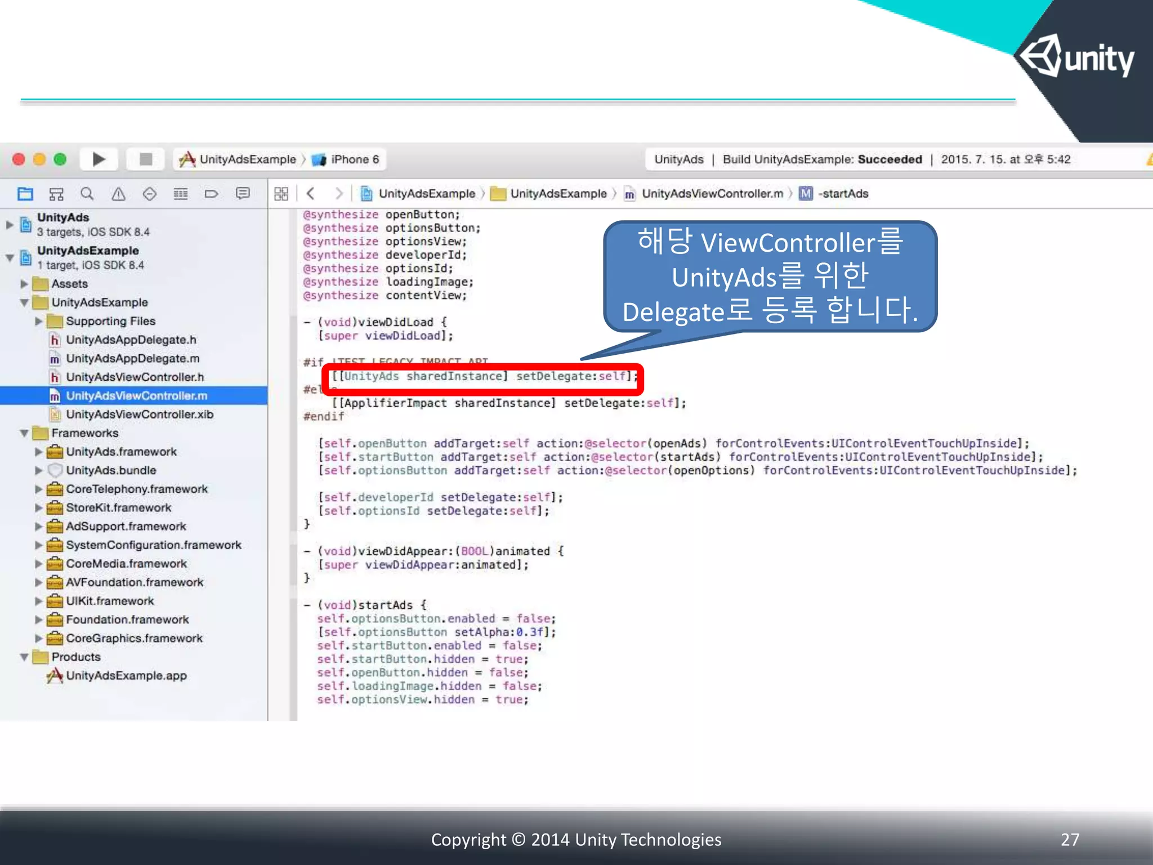The height and width of the screenshot is (865, 1153).
Task: Open the UnityAdsExample scheme selector
Action: click(x=238, y=159)
